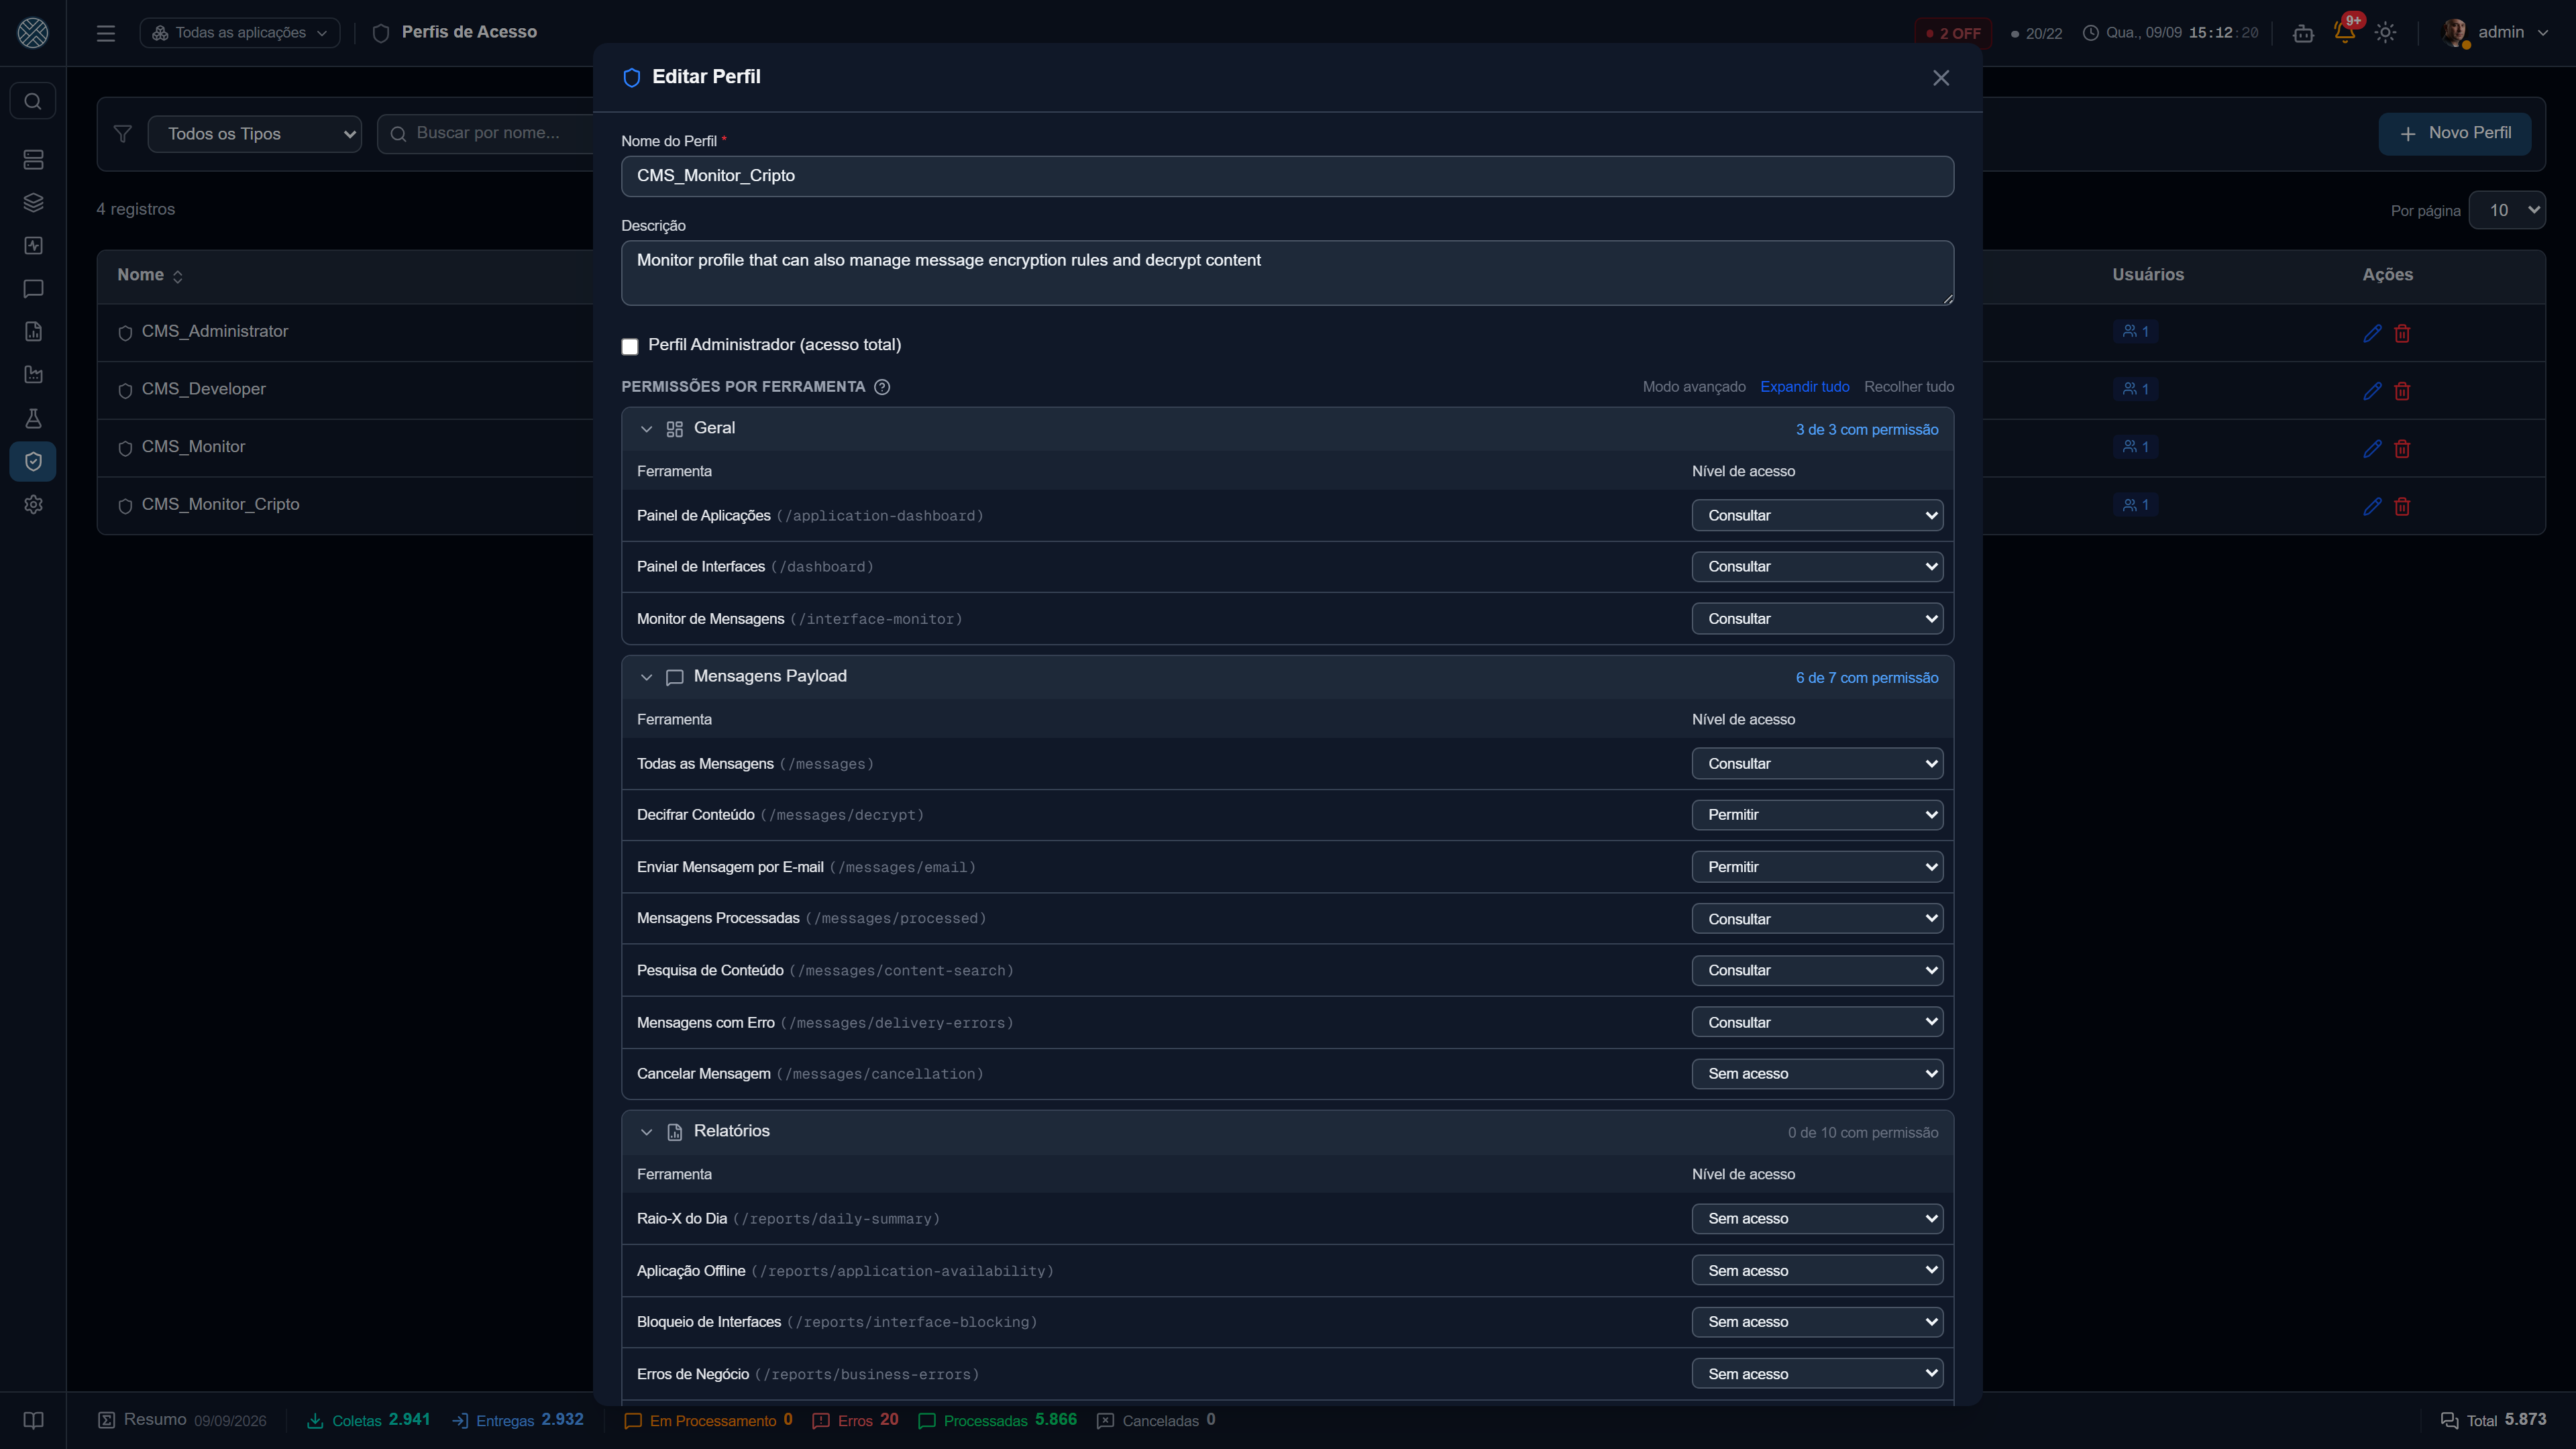Enable Perfil Administrador (acesso total) checkbox
This screenshot has height=1449, width=2576.
click(630, 346)
